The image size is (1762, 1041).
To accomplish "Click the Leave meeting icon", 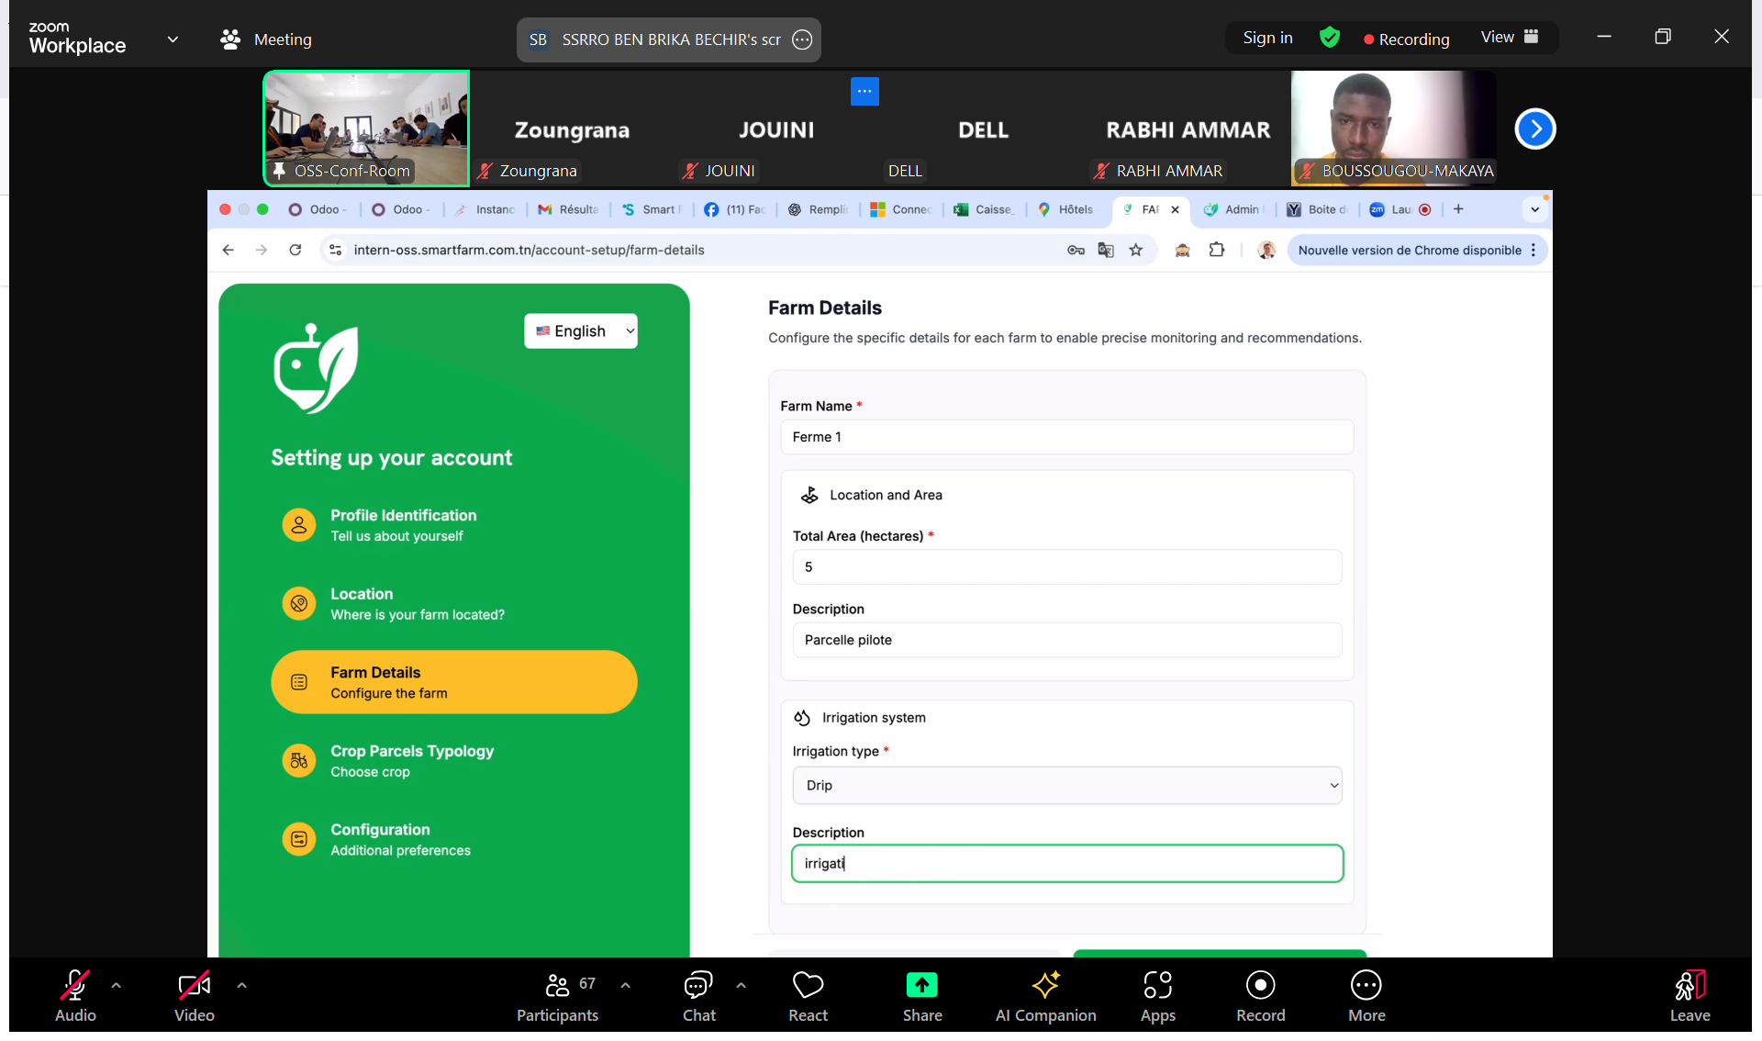I will (x=1690, y=986).
